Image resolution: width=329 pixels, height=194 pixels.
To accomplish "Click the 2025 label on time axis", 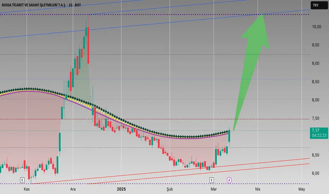I will 121,189.
